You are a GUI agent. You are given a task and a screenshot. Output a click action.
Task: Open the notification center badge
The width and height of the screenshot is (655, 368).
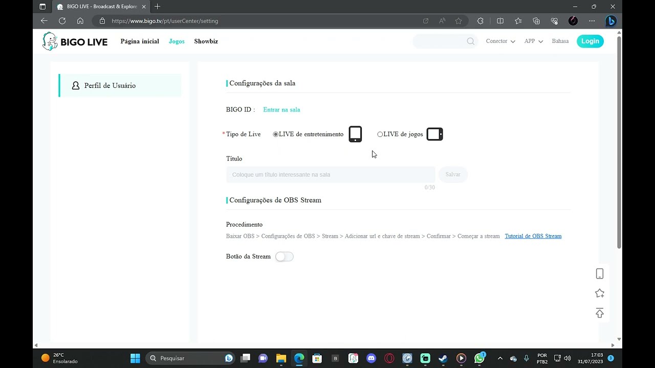[x=610, y=358]
